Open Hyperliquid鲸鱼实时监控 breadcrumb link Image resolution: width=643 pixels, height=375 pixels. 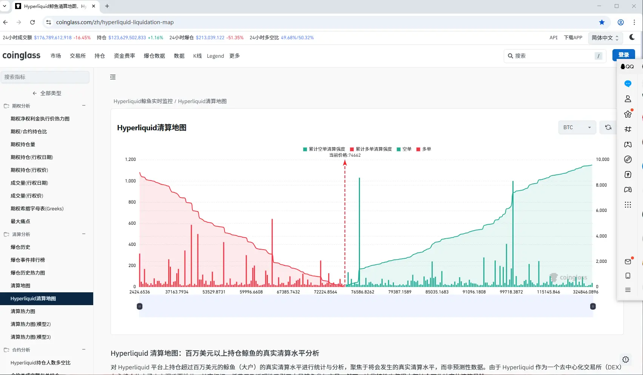143,101
